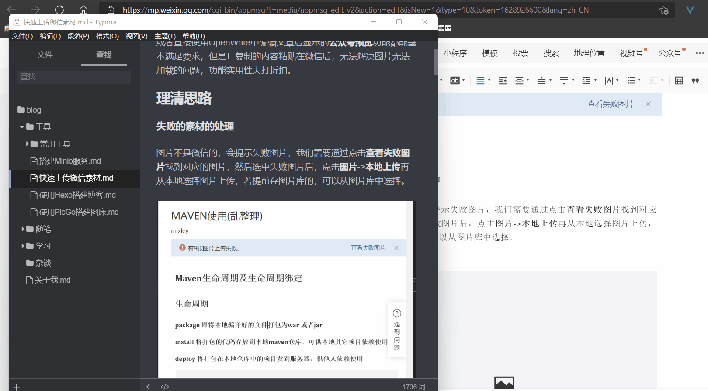Open 视频号 in WeChat editor toolbar
Screen dimensions: 708x391
tap(632, 53)
